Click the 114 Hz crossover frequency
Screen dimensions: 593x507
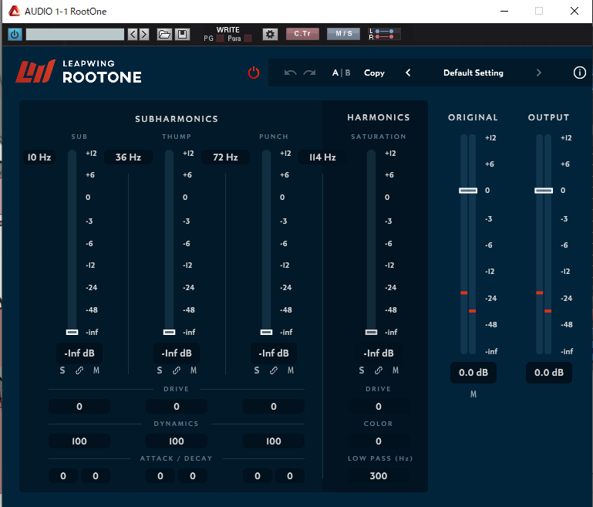pos(322,157)
